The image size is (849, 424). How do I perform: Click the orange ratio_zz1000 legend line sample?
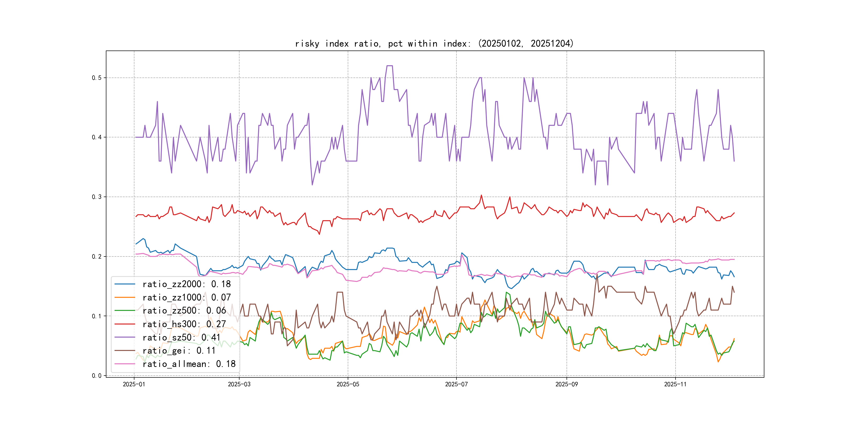click(x=124, y=297)
